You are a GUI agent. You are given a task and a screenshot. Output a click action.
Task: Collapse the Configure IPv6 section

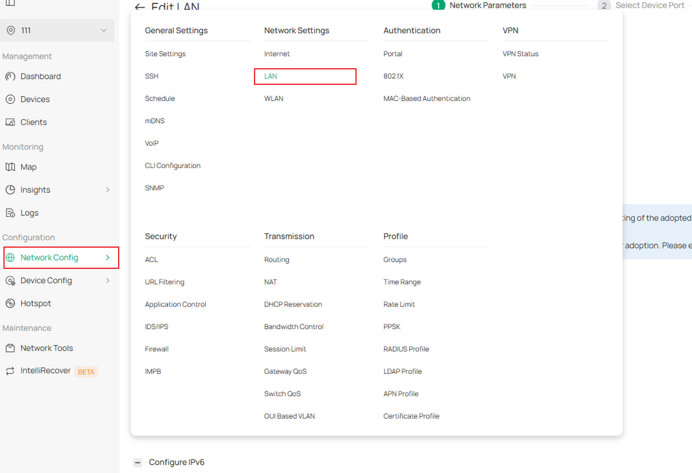138,462
